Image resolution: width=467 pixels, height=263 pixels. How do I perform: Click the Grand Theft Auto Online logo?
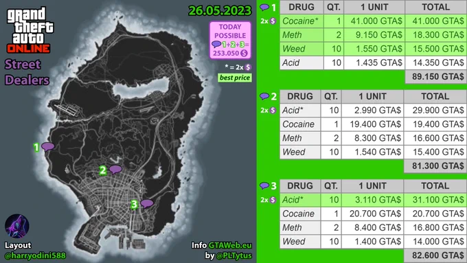coord(30,30)
